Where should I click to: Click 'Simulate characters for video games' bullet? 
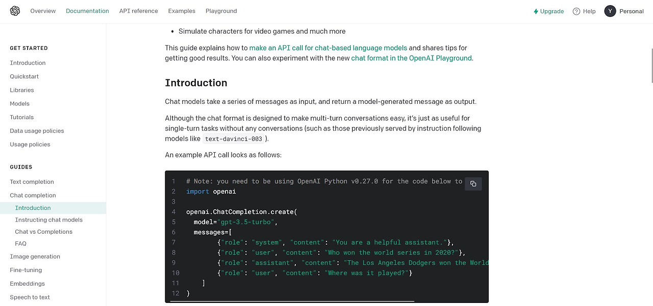click(262, 32)
